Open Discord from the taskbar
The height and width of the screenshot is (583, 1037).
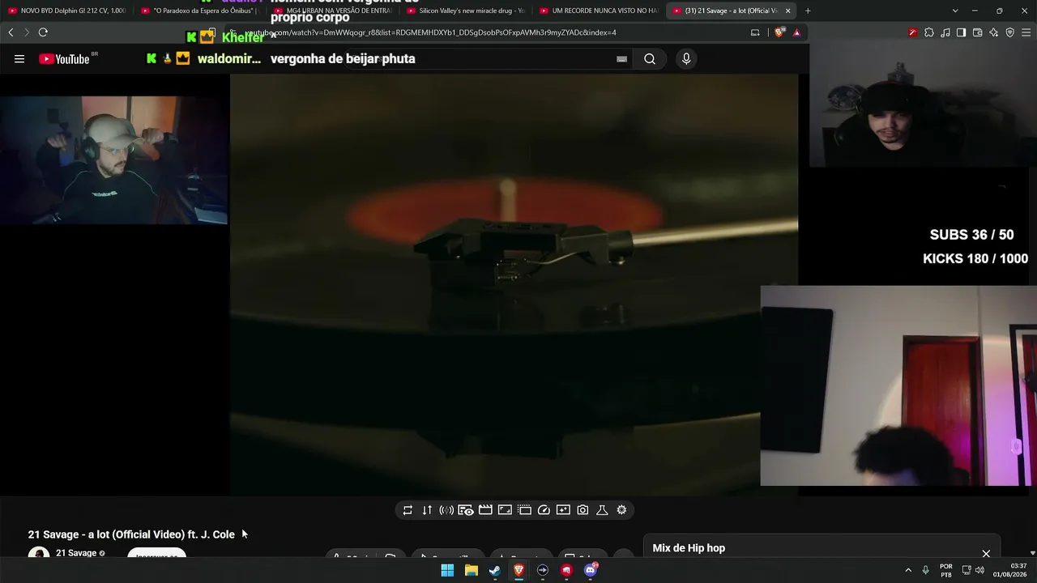(591, 570)
